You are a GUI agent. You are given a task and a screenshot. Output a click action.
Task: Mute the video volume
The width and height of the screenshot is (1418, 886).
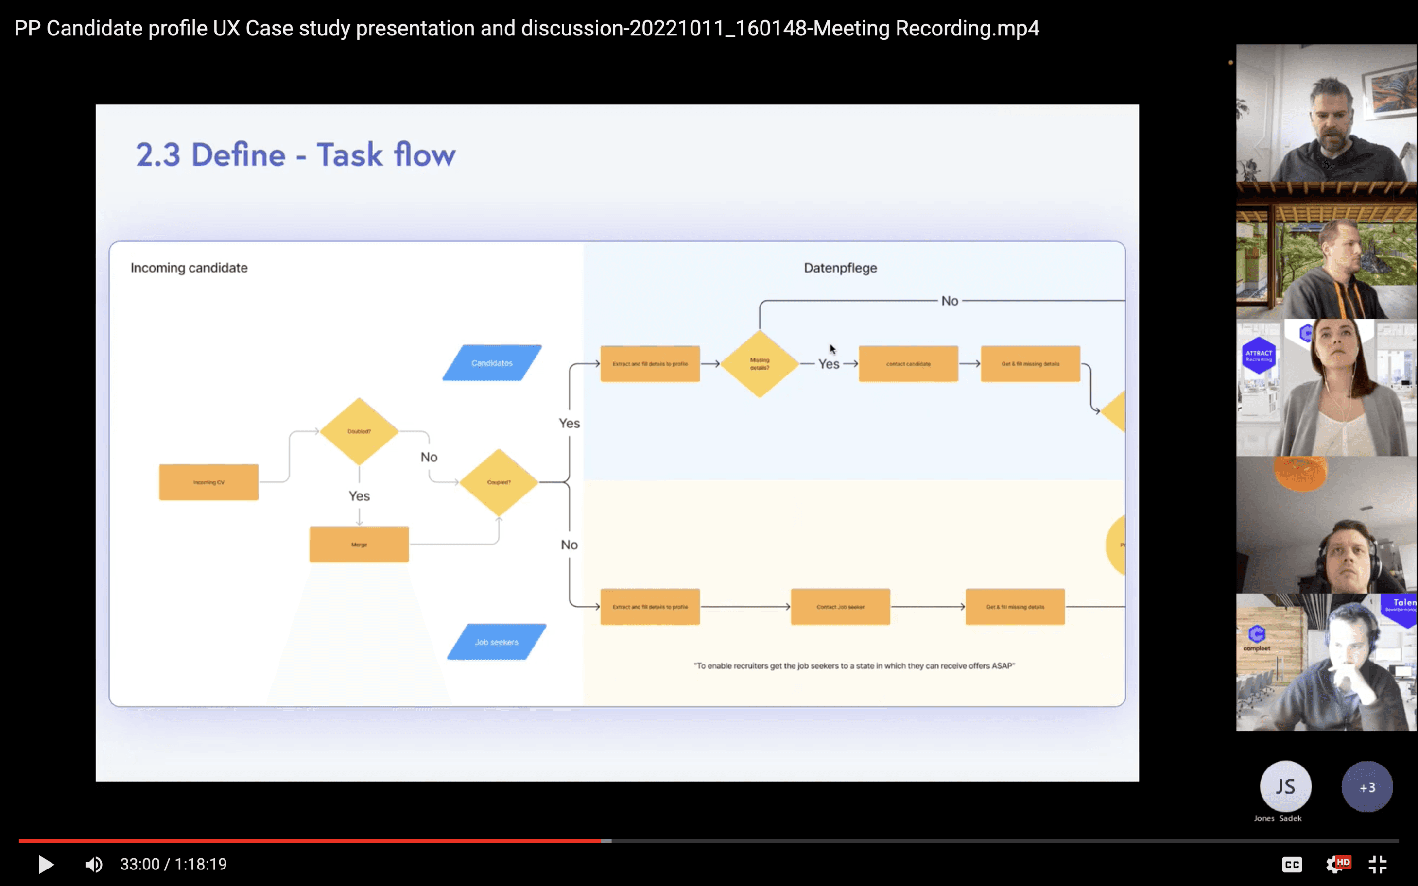93,864
